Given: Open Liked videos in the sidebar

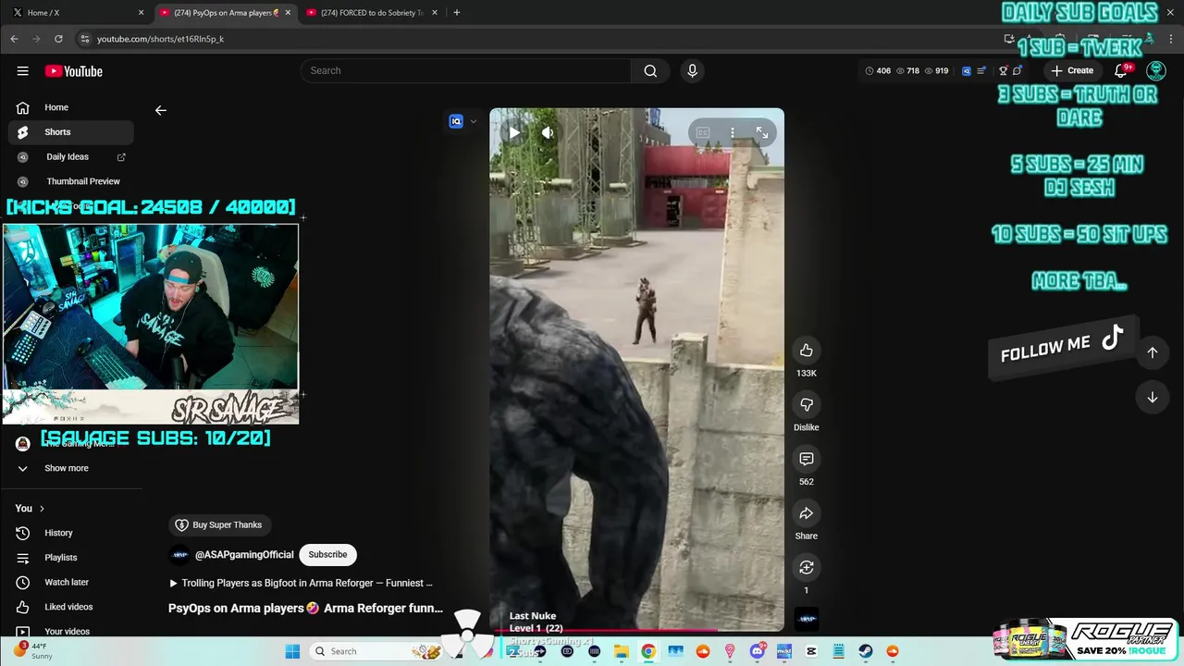Looking at the screenshot, I should pyautogui.click(x=71, y=607).
